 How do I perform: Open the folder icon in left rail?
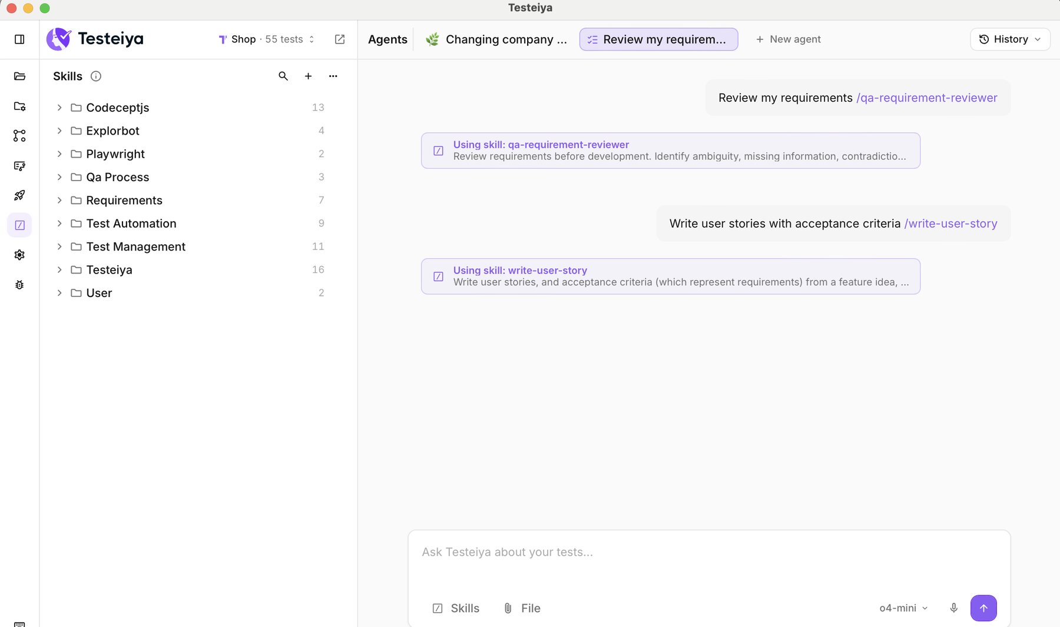click(19, 76)
